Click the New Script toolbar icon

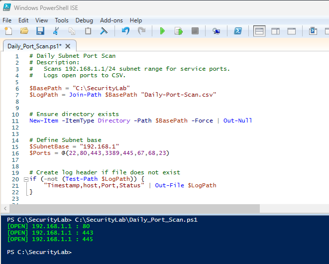(8, 31)
